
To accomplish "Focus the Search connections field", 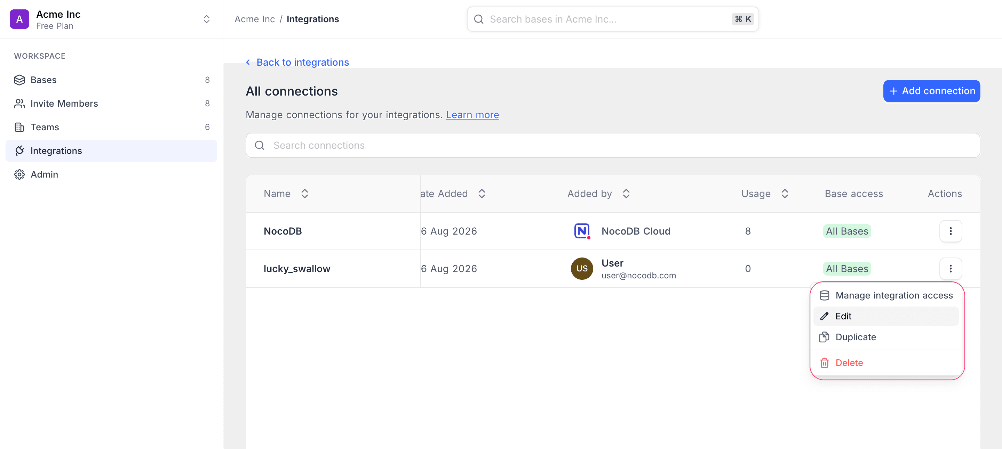I will 613,145.
